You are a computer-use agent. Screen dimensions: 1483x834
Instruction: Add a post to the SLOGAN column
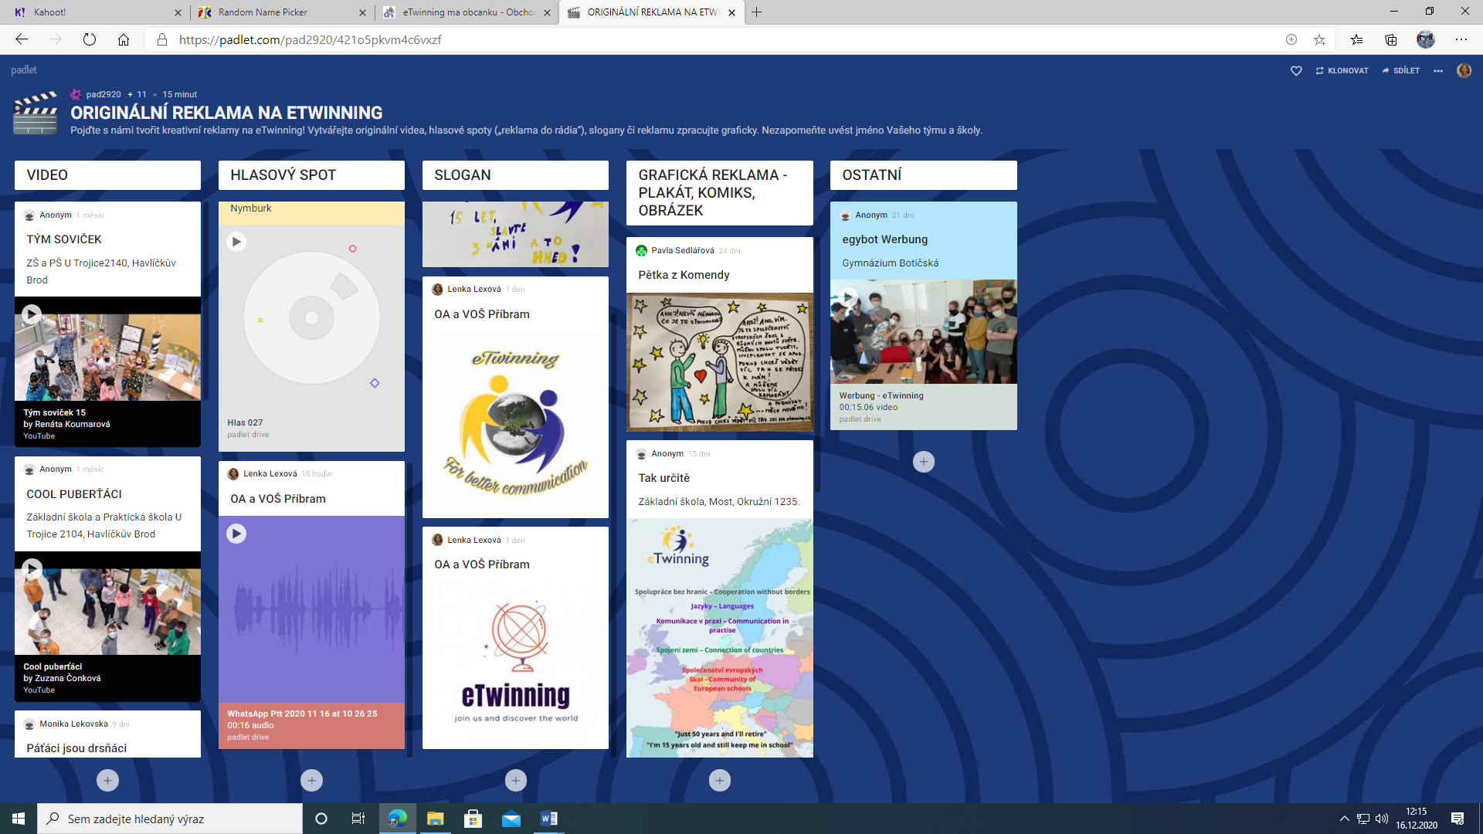516,780
